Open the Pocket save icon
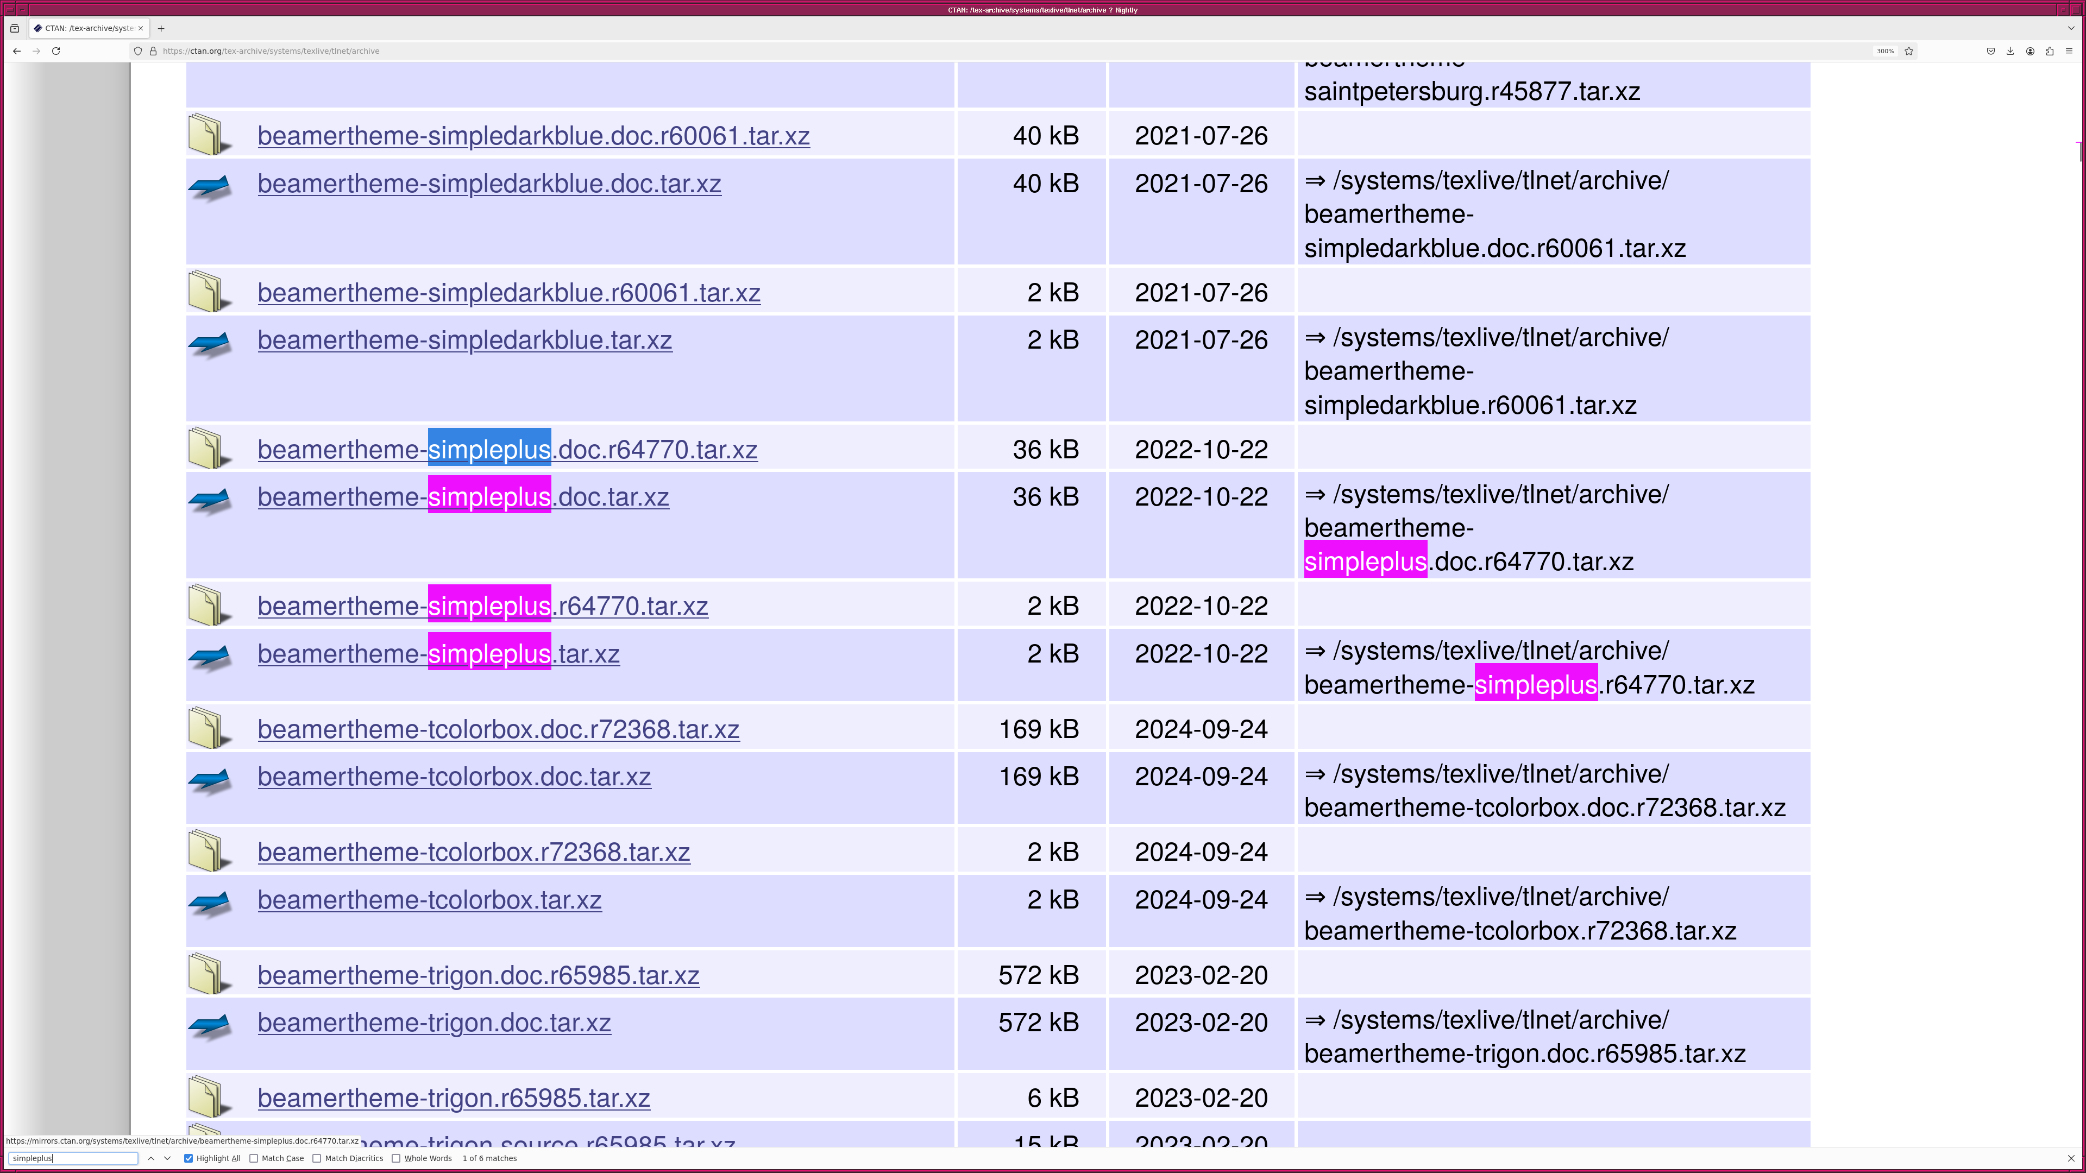The width and height of the screenshot is (2086, 1173). [x=1990, y=51]
